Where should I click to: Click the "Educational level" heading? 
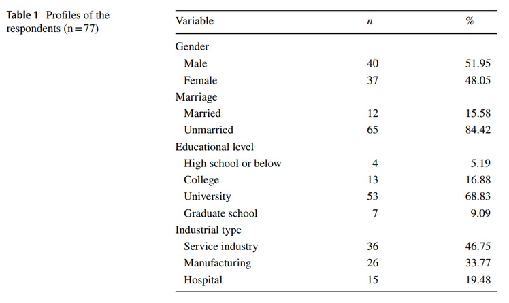(214, 147)
